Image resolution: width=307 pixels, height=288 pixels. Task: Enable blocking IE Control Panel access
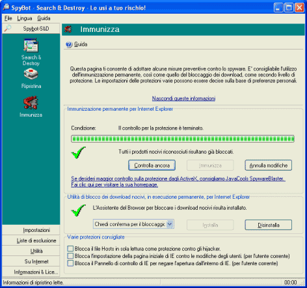(x=70, y=263)
